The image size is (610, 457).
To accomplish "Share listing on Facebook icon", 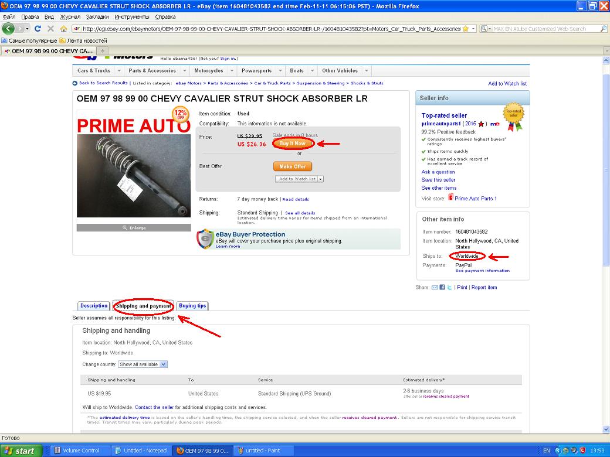I will click(442, 288).
